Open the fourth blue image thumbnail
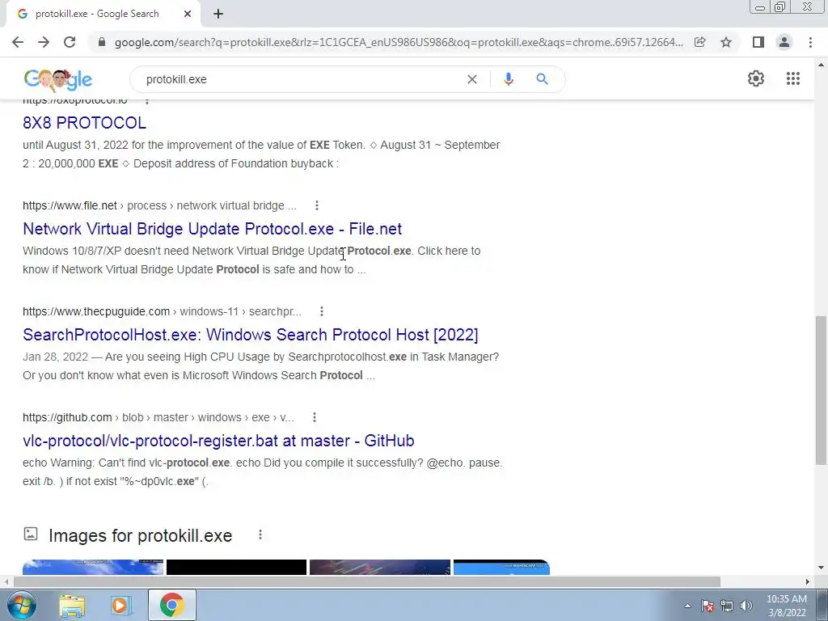The height and width of the screenshot is (621, 828). 501,567
